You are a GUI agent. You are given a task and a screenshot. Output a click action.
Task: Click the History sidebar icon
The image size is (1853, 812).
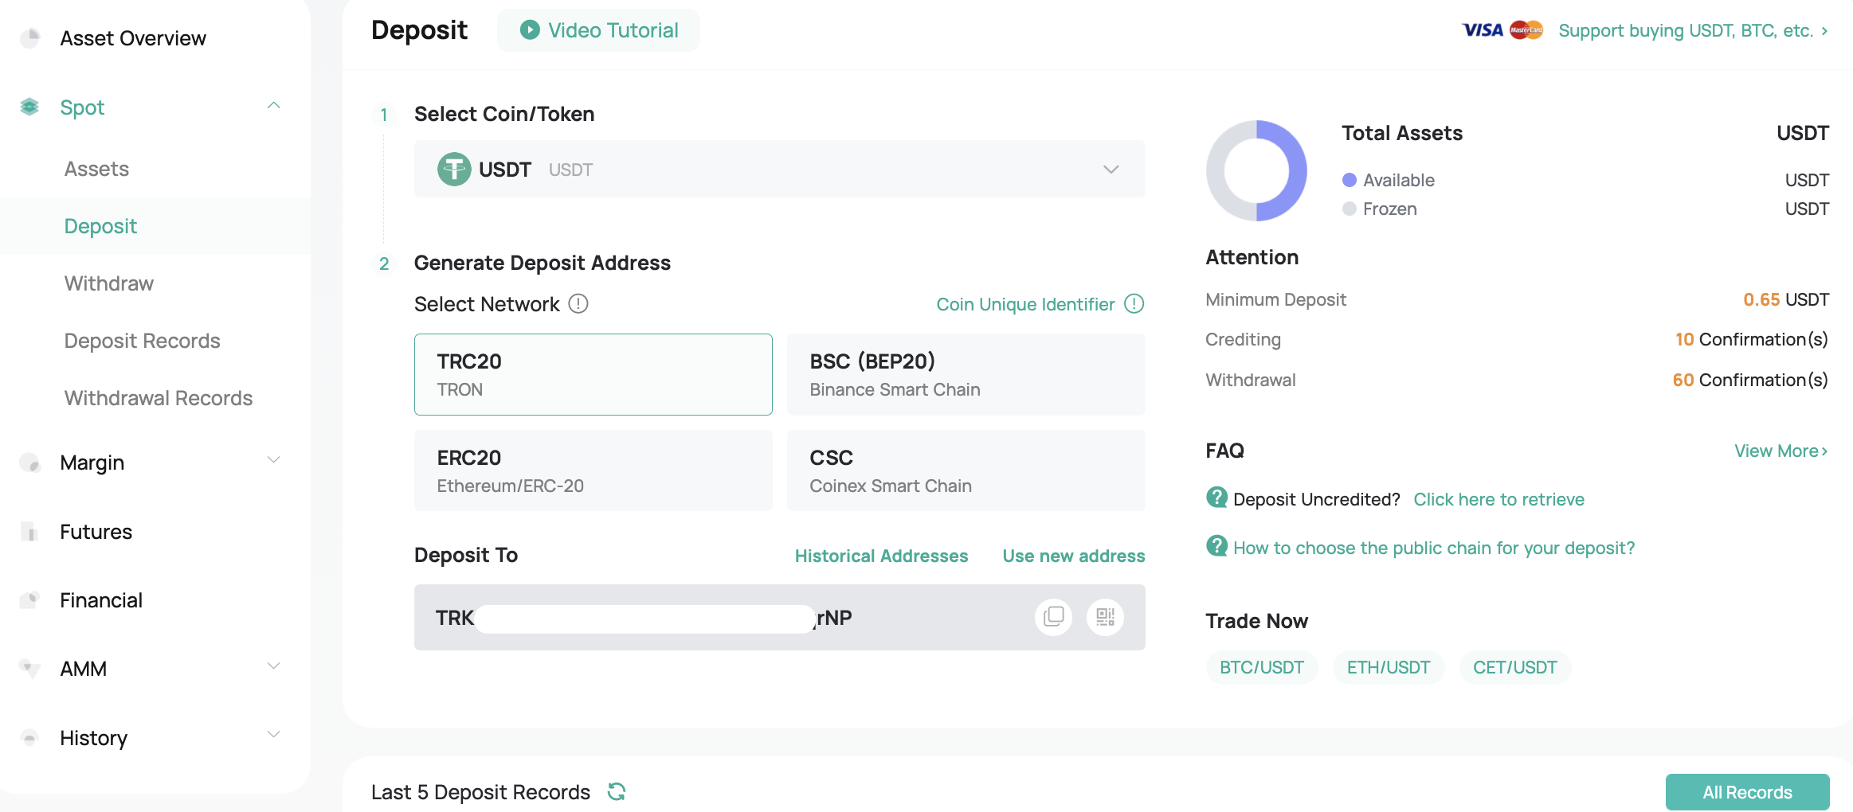[30, 737]
